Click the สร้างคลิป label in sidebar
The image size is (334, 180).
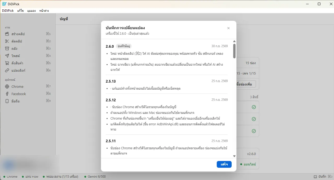tap(18, 34)
